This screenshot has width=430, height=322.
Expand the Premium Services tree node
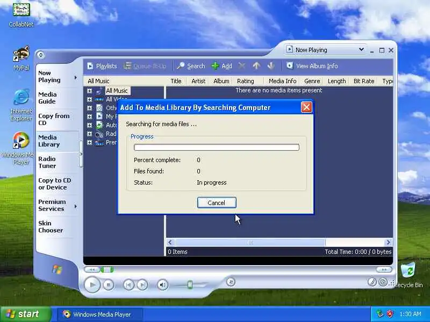(89, 142)
